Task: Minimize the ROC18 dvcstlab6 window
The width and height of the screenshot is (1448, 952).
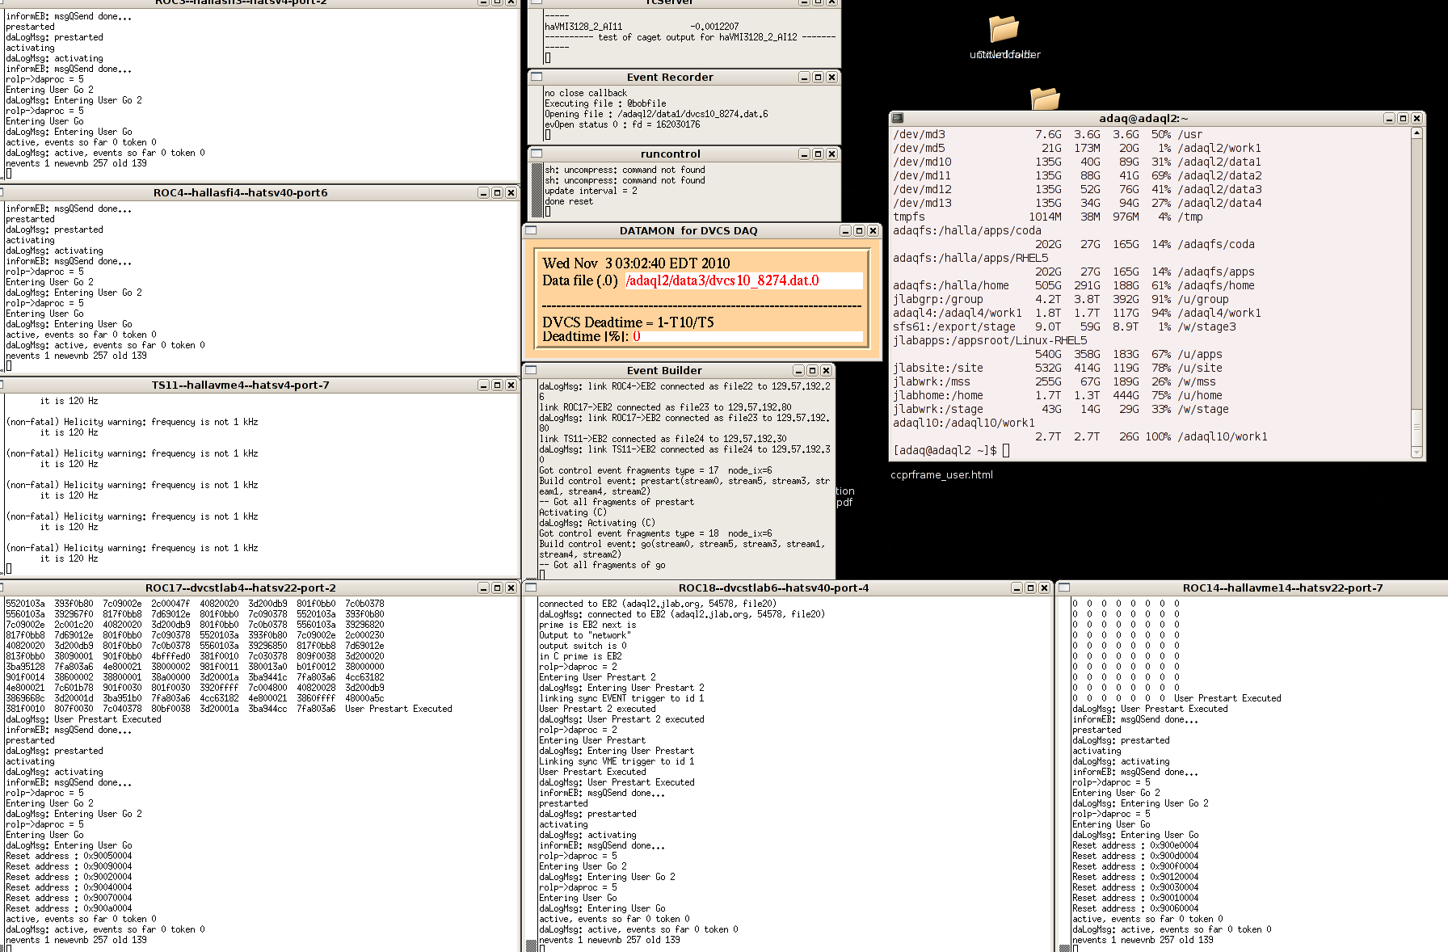Action: (1017, 588)
